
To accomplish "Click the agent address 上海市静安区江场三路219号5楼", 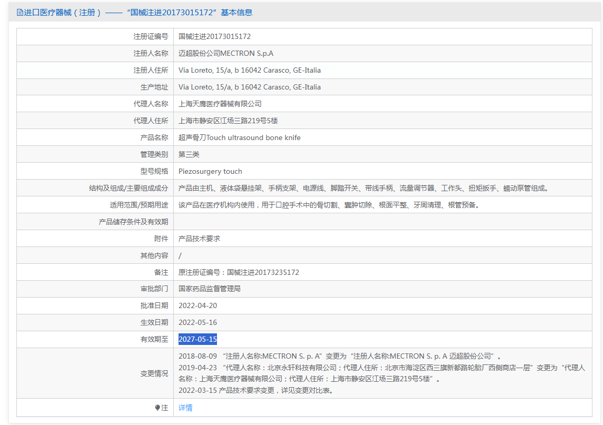I will point(228,121).
